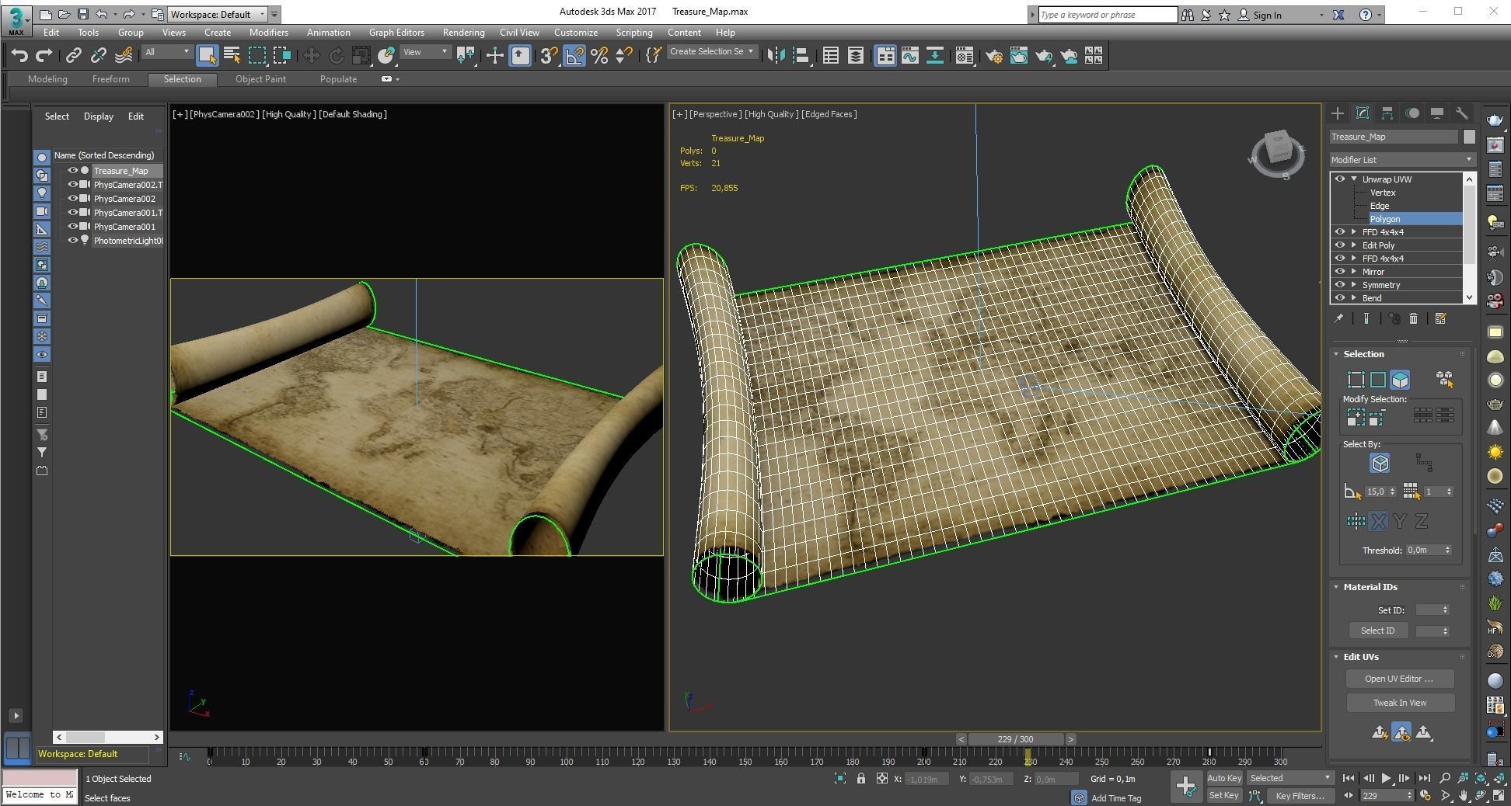The width and height of the screenshot is (1511, 806).
Task: Enable the 3D Snaps Toggle
Action: [x=547, y=55]
